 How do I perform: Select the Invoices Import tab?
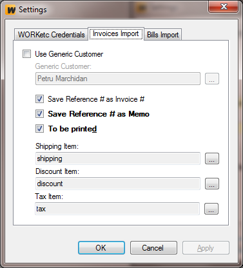coord(116,33)
